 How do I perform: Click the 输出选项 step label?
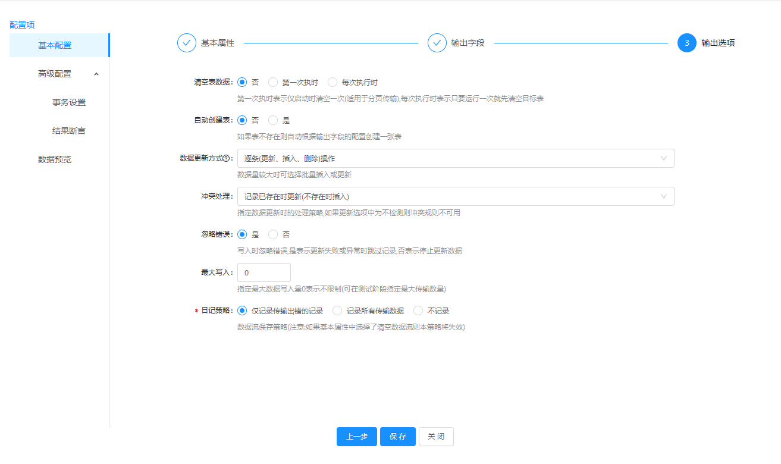click(x=718, y=43)
